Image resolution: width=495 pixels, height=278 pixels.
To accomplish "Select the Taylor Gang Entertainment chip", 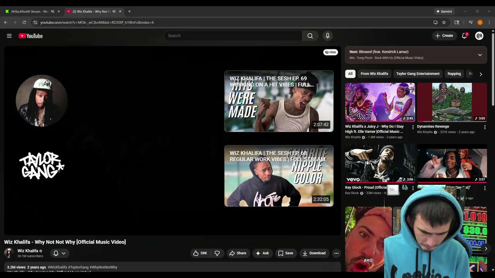I will 418,74.
